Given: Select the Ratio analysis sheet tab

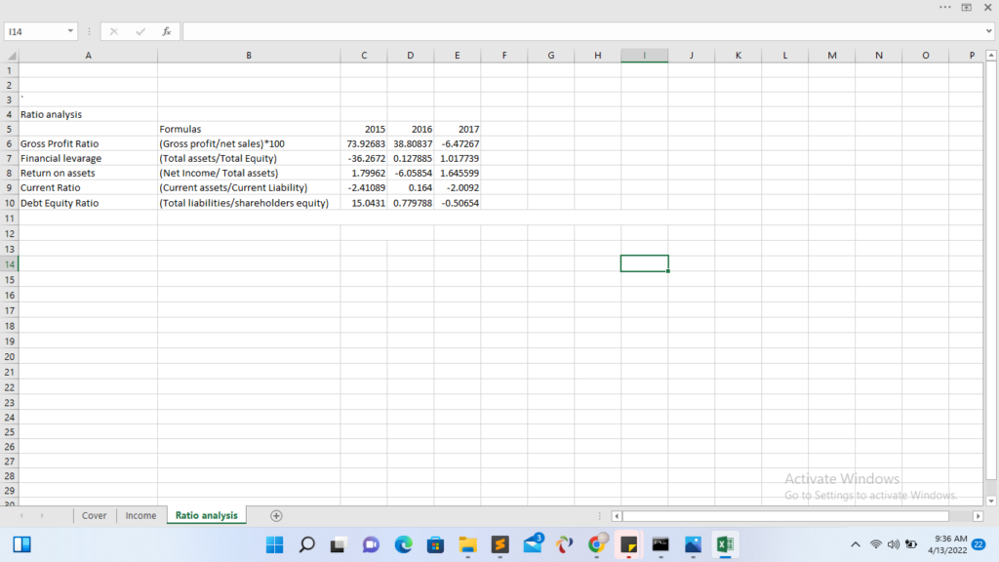Looking at the screenshot, I should (x=206, y=515).
